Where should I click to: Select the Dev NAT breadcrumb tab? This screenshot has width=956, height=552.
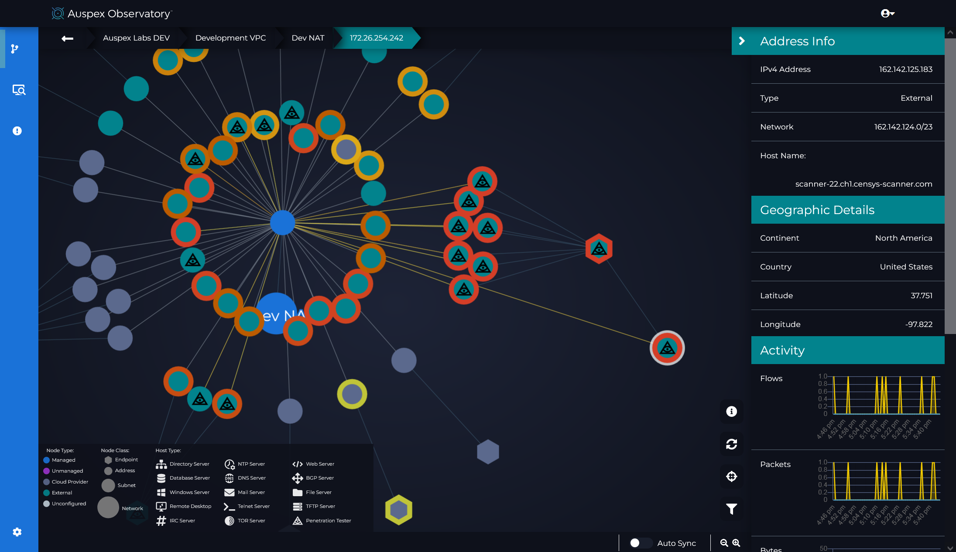(x=308, y=38)
